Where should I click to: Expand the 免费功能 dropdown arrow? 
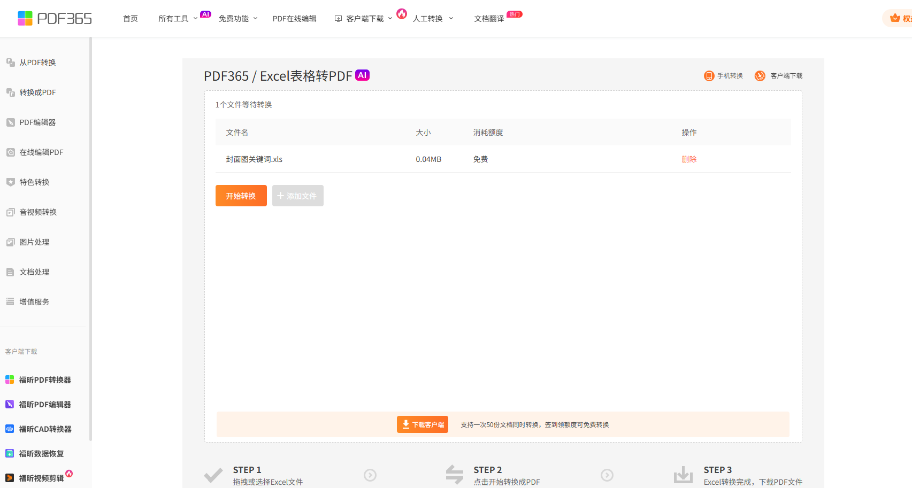(255, 18)
